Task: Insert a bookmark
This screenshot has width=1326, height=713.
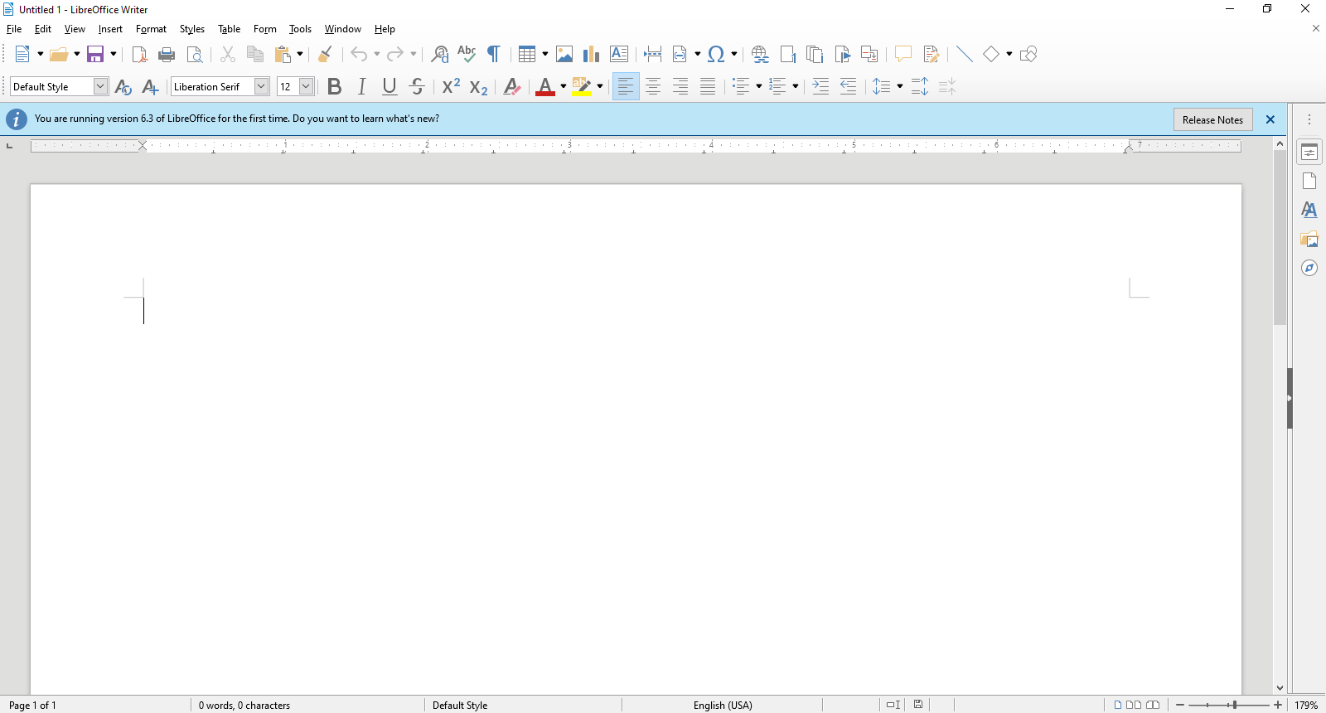Action: pyautogui.click(x=842, y=55)
